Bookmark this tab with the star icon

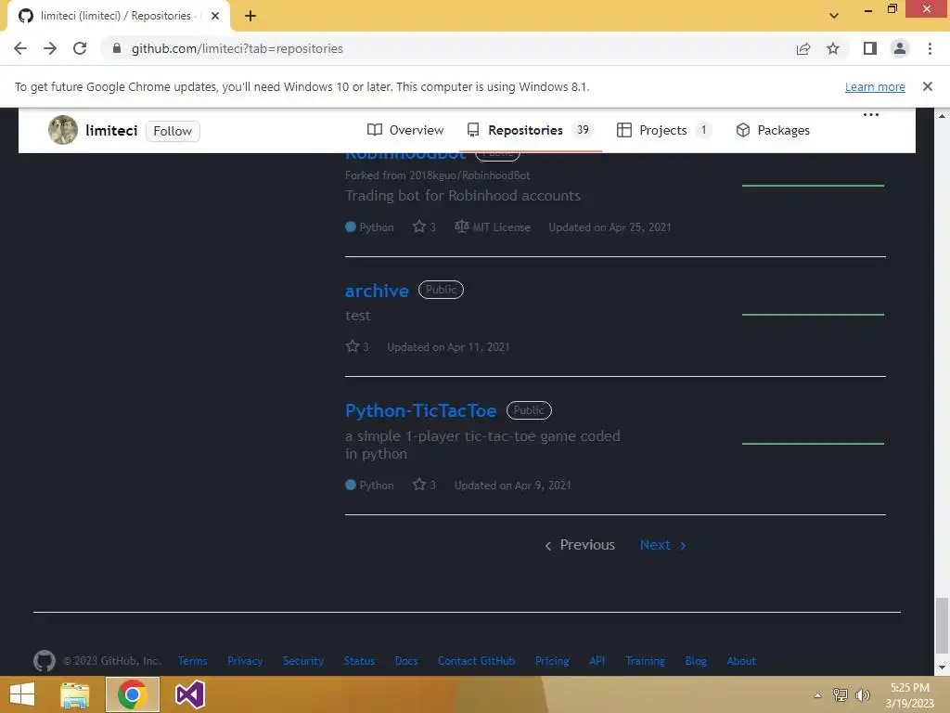pos(833,48)
